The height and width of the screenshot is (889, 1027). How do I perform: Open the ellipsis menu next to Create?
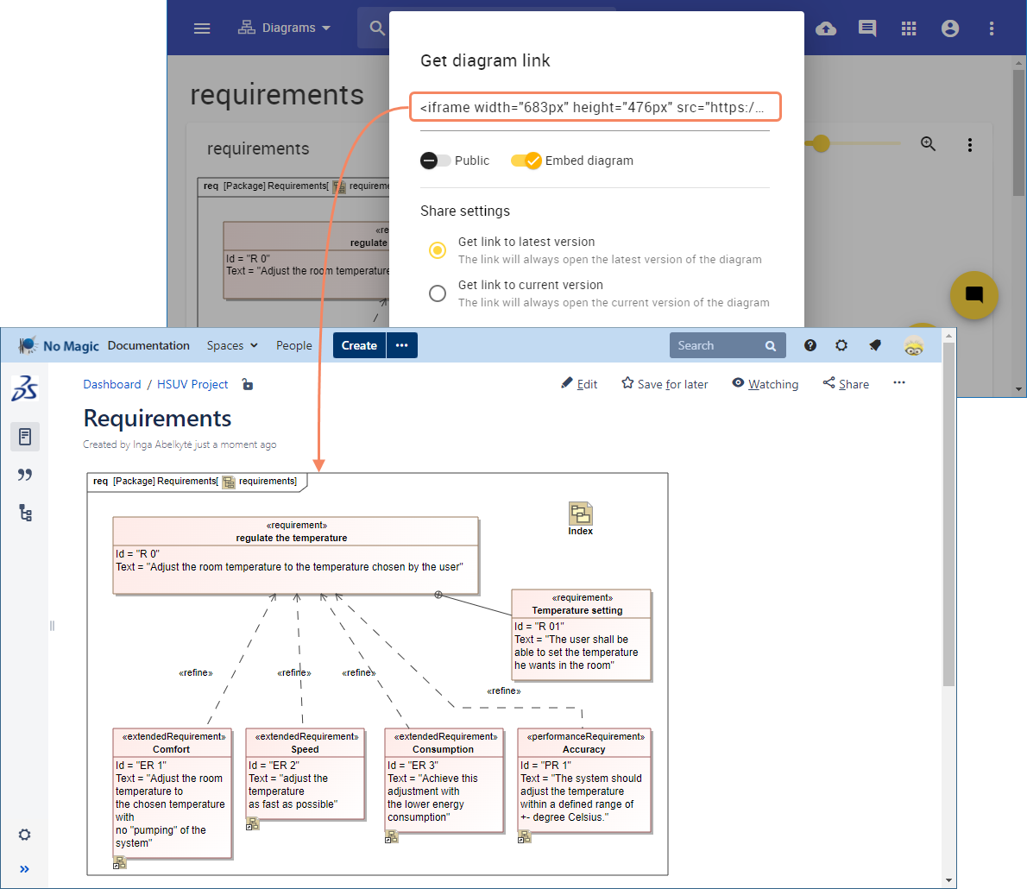click(402, 344)
